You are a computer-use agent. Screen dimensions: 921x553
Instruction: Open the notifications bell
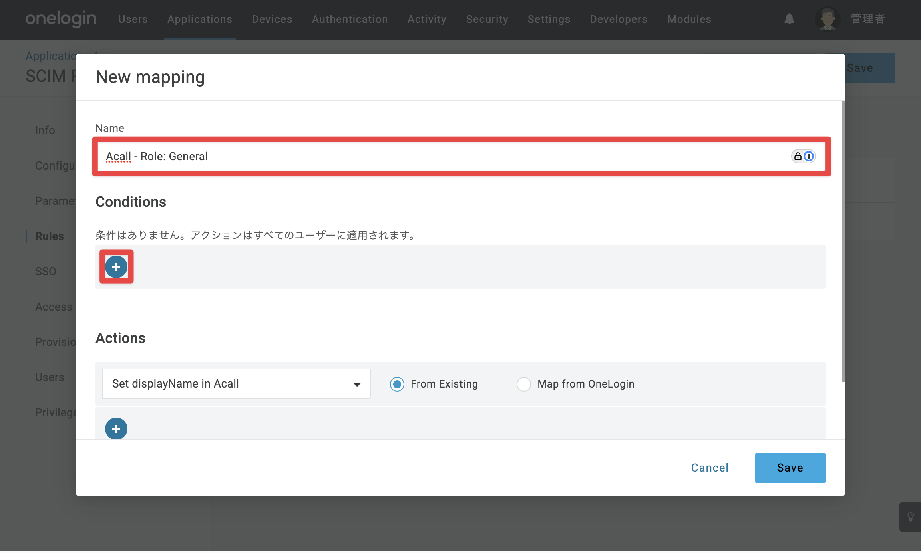point(789,19)
